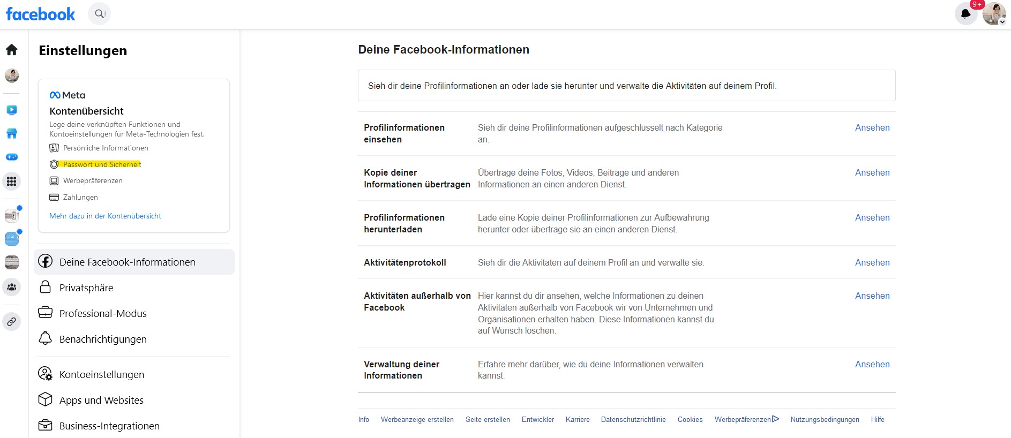Click the Facebook logo
Image resolution: width=1011 pixels, height=438 pixels.
tap(40, 14)
